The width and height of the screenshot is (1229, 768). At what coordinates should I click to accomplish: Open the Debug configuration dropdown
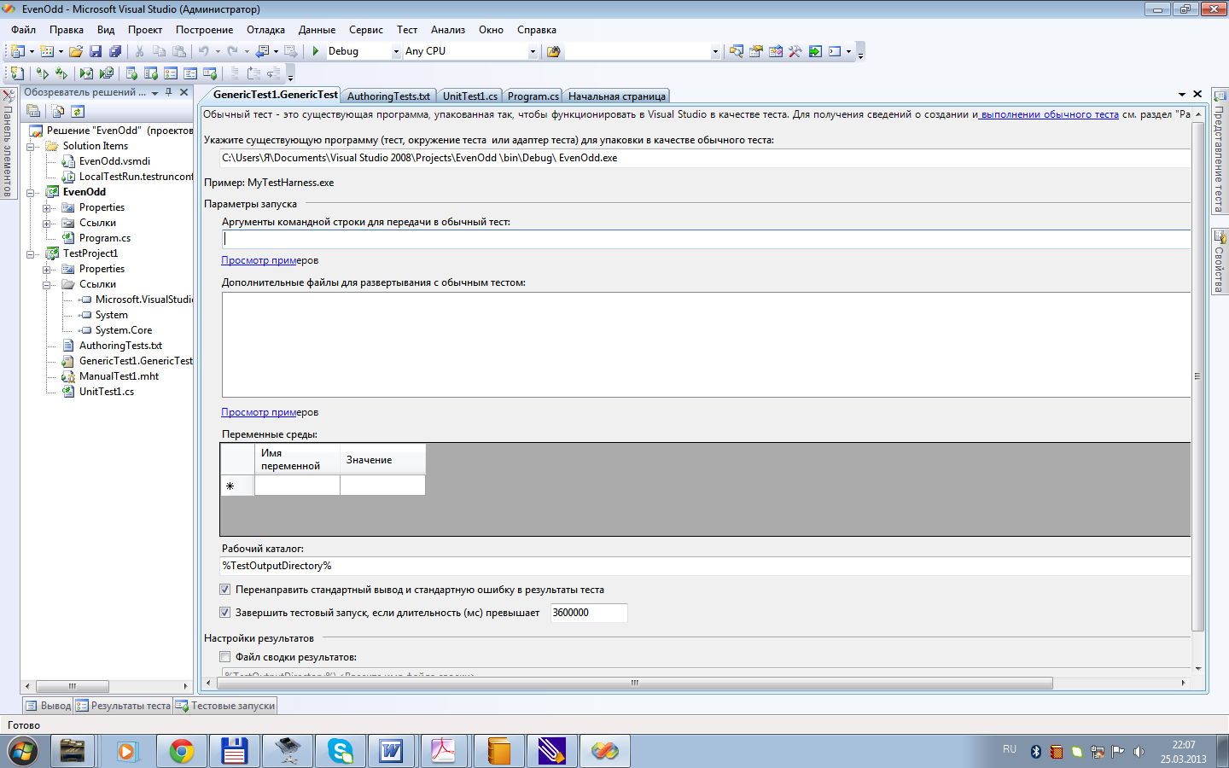pos(396,51)
